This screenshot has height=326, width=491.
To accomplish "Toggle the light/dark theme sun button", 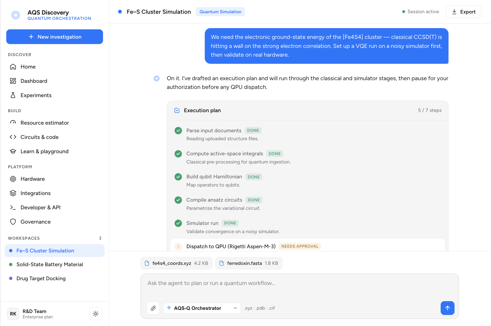I will pos(96,314).
